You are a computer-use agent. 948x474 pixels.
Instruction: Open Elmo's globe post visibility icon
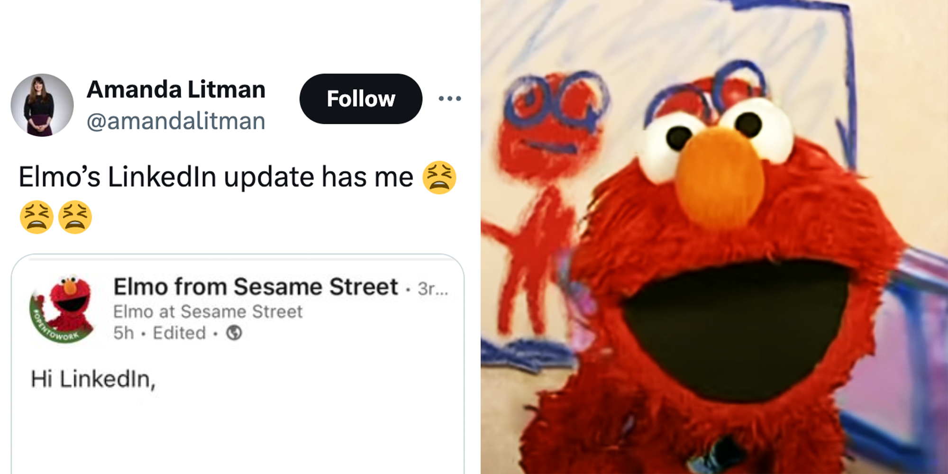(234, 333)
